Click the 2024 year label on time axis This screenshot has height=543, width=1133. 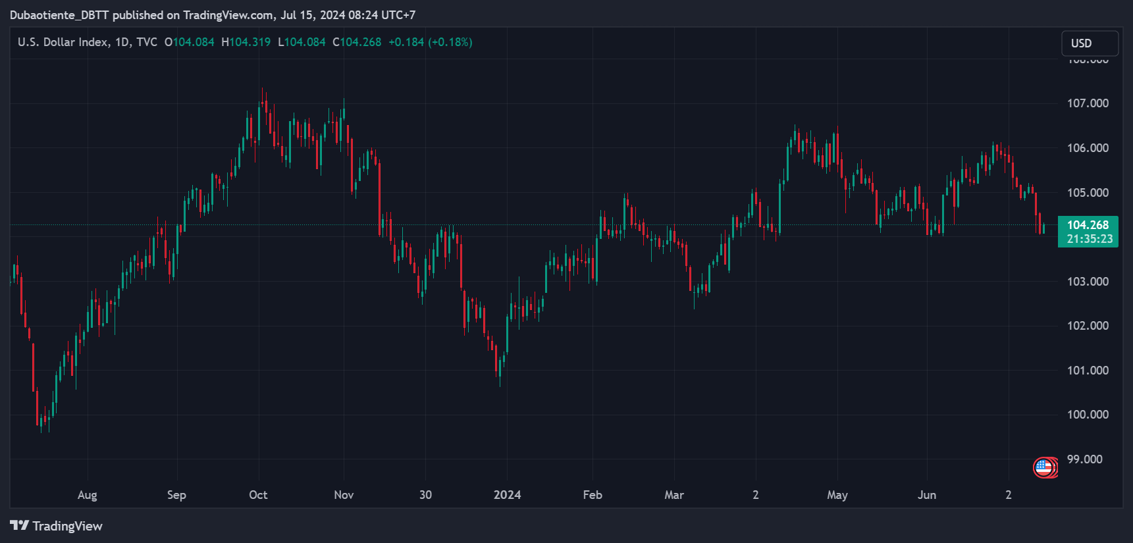point(507,495)
